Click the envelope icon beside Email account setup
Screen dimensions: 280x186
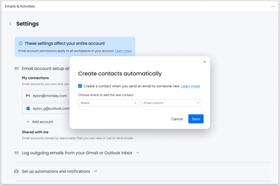click(16, 69)
